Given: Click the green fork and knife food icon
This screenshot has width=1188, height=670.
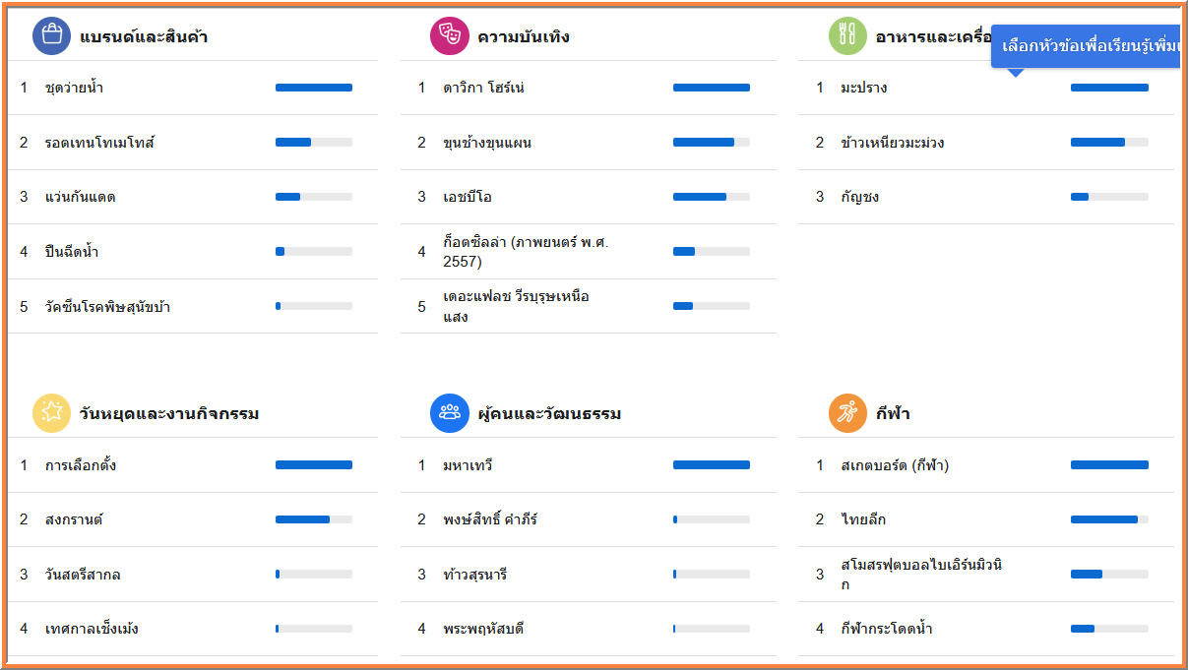Looking at the screenshot, I should pos(847,36).
